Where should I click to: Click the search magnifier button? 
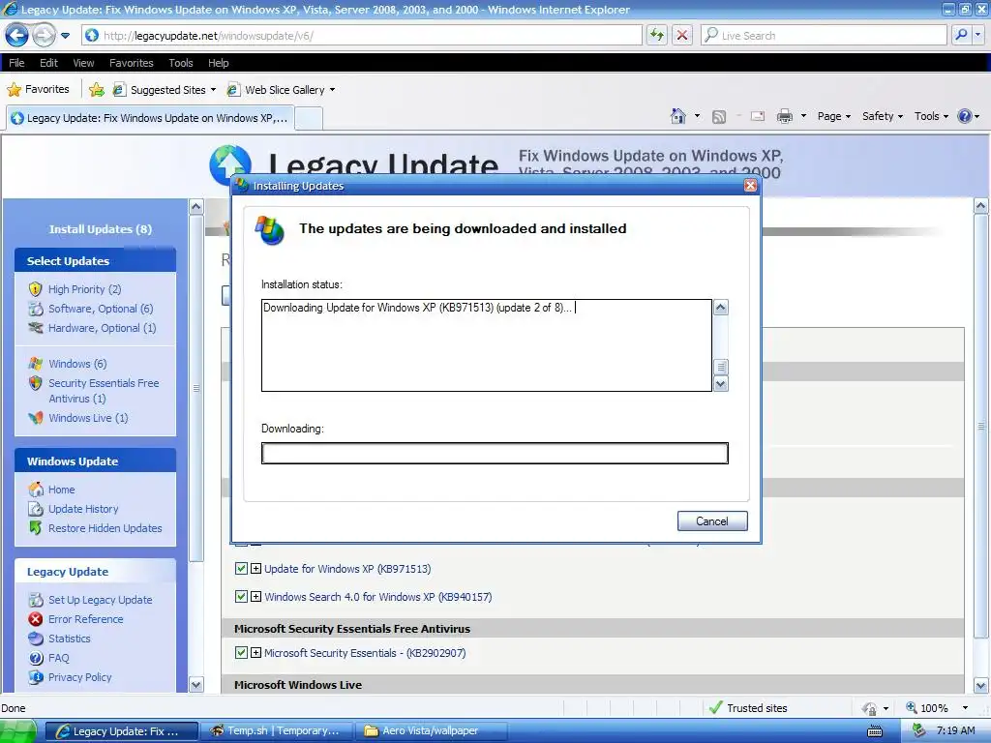pos(961,36)
